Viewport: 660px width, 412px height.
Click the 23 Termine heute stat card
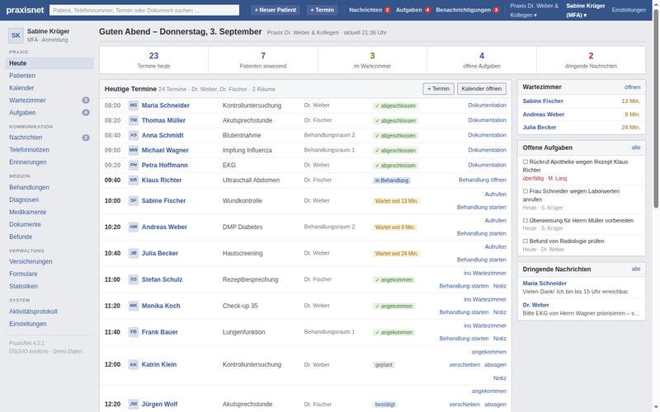pyautogui.click(x=154, y=59)
